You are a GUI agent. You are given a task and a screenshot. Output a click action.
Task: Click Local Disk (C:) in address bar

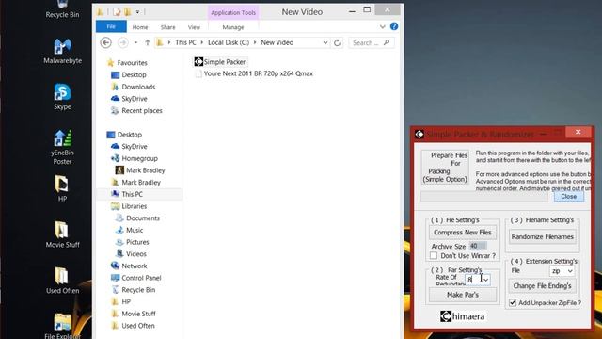pyautogui.click(x=229, y=42)
